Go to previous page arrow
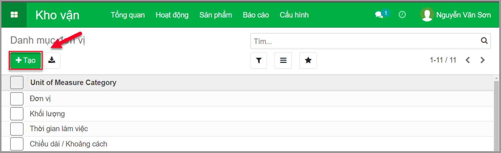Screen dimensions: 501x153 [x=468, y=60]
